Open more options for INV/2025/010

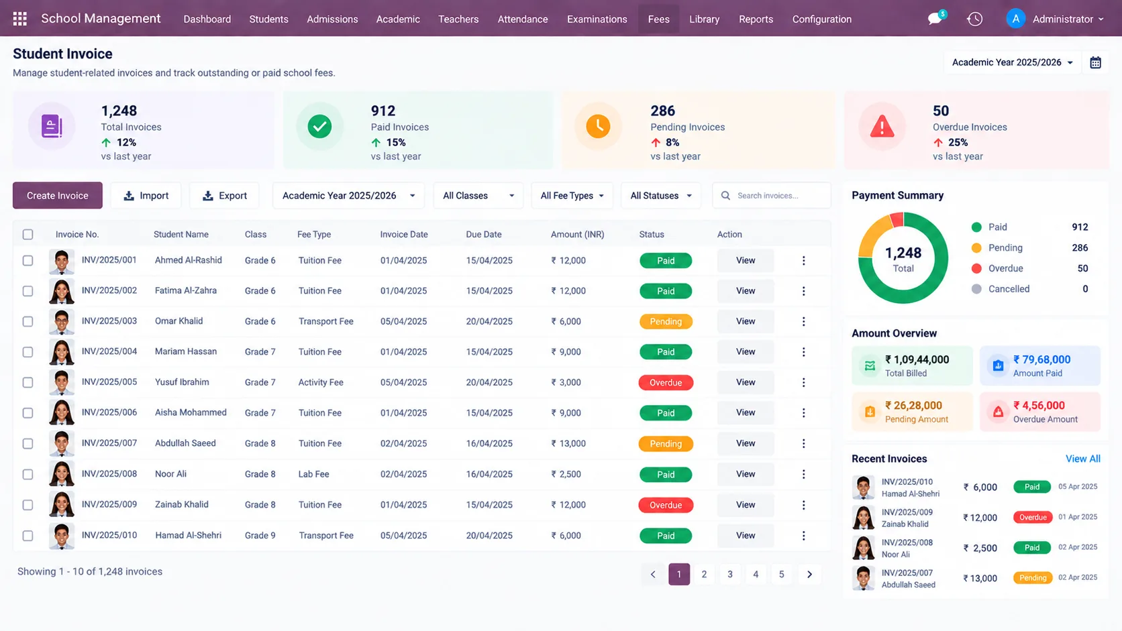click(x=803, y=536)
